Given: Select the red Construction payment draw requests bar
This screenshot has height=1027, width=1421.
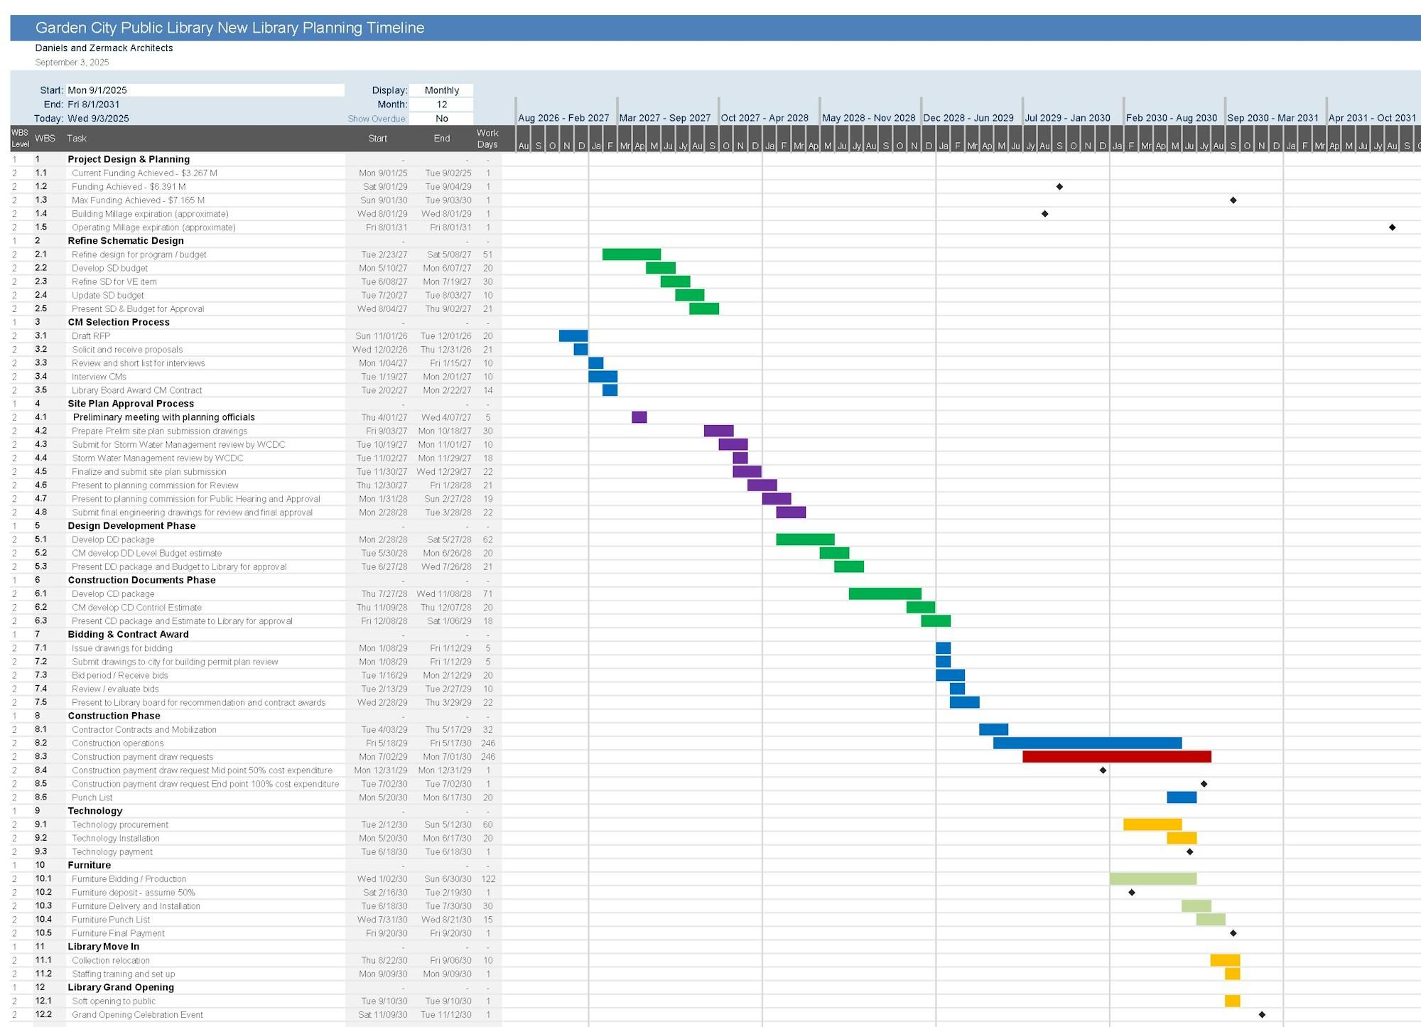Looking at the screenshot, I should pos(1115,756).
